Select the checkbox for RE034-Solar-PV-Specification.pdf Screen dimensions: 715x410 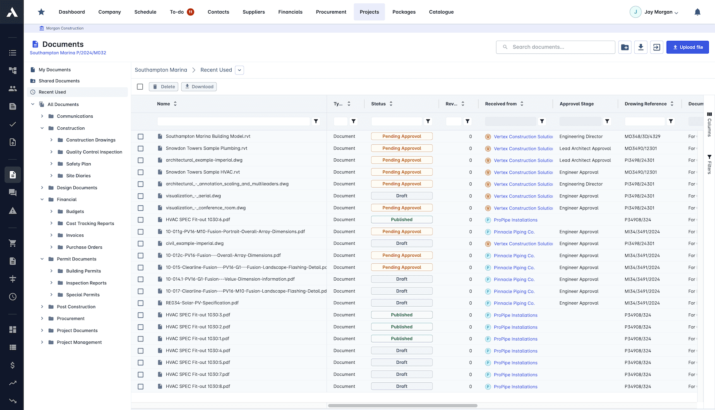(141, 303)
